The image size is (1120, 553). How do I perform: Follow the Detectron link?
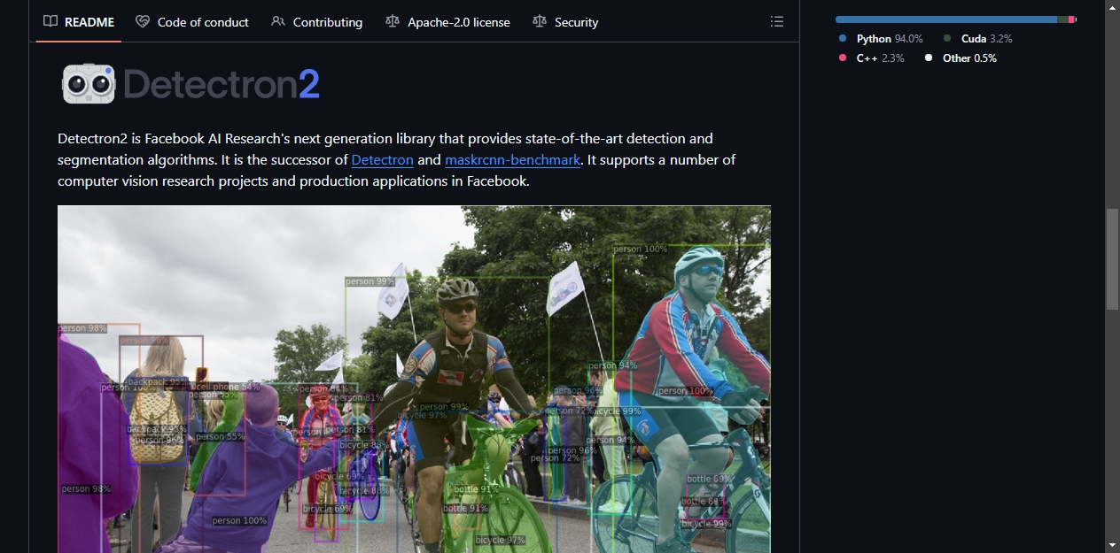pos(383,160)
